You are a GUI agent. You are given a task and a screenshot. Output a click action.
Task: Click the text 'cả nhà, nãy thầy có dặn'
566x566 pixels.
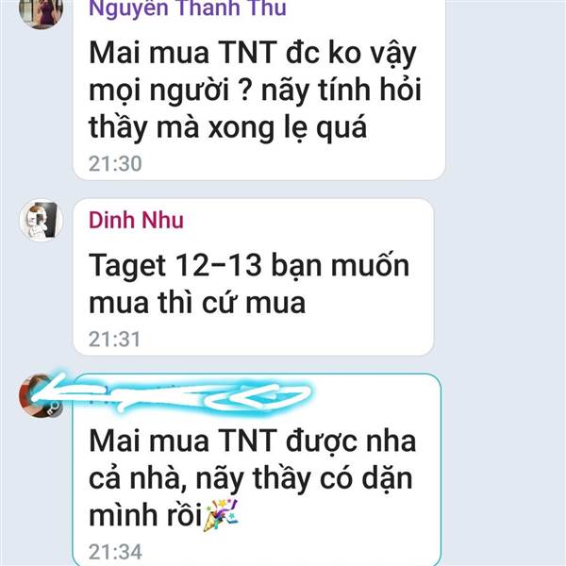[251, 478]
